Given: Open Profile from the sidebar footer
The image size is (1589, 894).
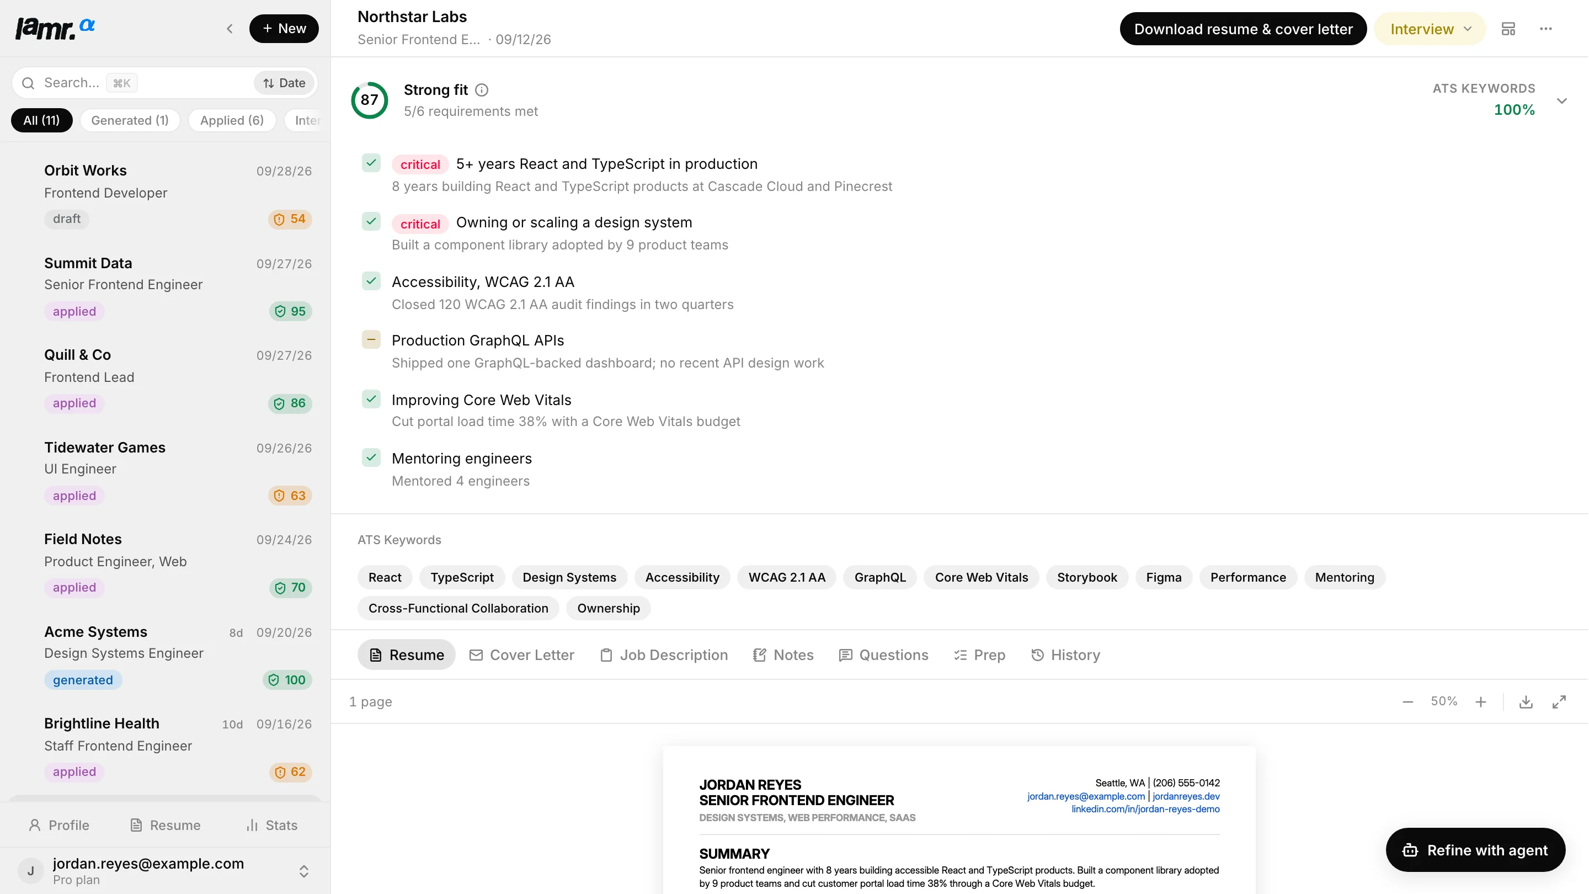Looking at the screenshot, I should tap(59, 825).
